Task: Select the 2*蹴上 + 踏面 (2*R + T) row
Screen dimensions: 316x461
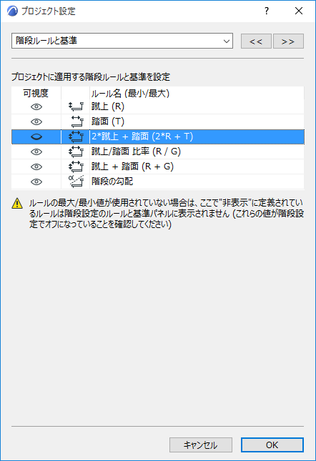Action: click(158, 137)
